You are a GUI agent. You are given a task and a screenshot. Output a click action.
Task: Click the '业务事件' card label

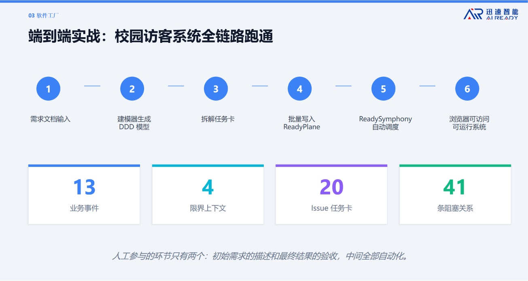pos(84,208)
